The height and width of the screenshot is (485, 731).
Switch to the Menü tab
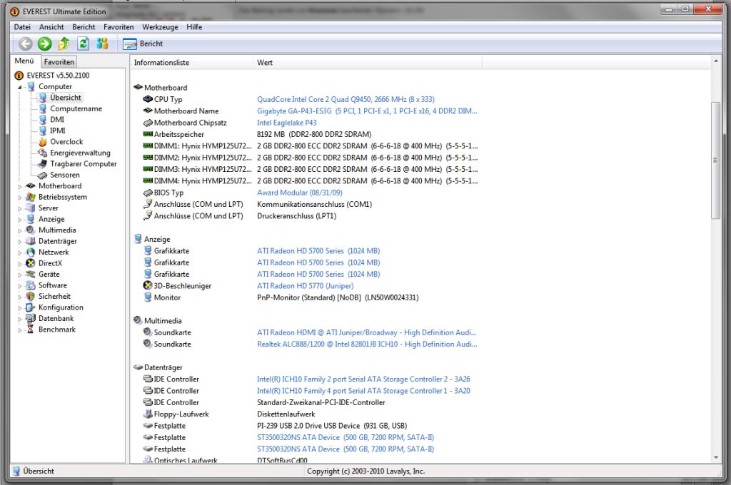coord(24,61)
